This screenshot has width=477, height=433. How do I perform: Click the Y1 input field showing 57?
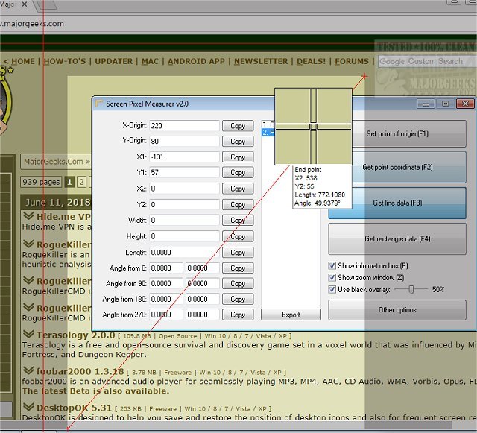(184, 173)
